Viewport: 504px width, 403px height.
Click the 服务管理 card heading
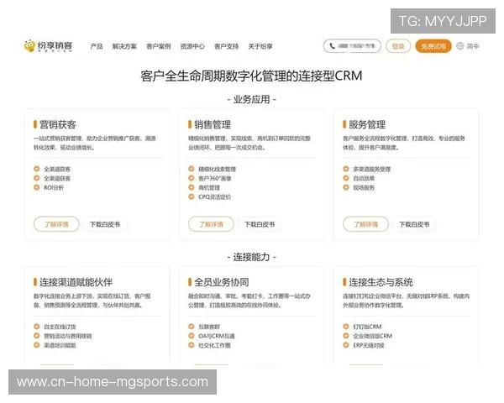(x=367, y=124)
